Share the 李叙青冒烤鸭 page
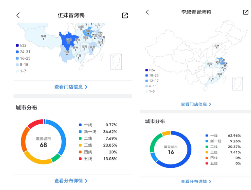 point(245,12)
